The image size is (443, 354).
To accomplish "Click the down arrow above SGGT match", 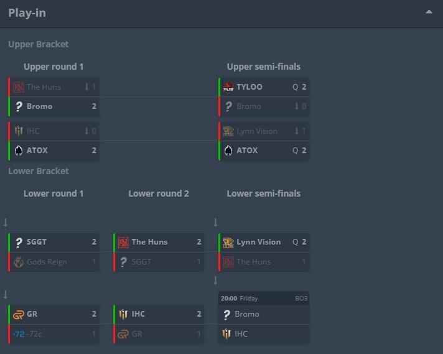I will [6, 222].
